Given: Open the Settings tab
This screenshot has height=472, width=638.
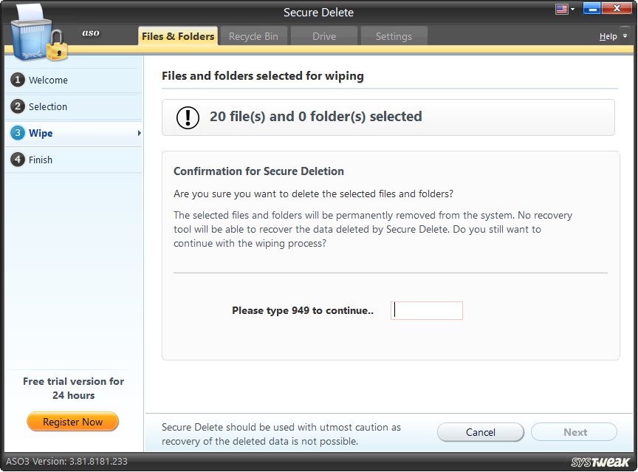Looking at the screenshot, I should (394, 35).
